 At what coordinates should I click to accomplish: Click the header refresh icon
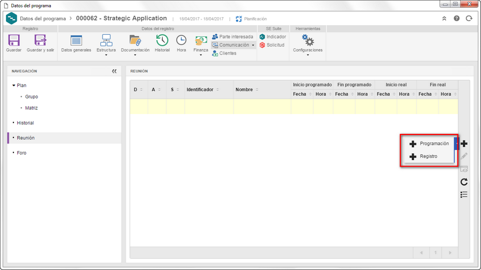(469, 19)
